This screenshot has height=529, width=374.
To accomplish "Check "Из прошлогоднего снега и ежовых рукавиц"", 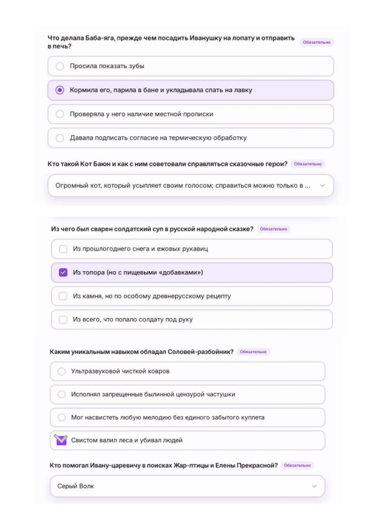I will click(192, 249).
